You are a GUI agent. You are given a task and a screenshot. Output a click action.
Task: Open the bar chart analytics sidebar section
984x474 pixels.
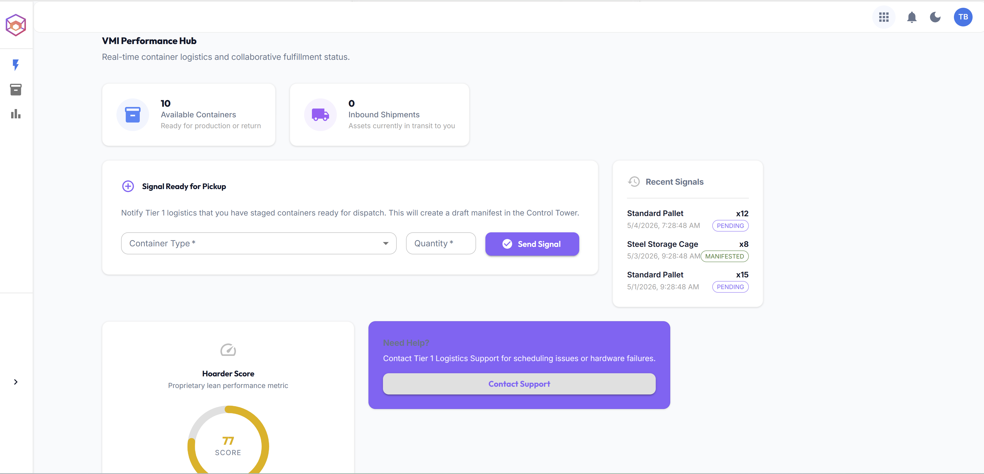pos(16,114)
